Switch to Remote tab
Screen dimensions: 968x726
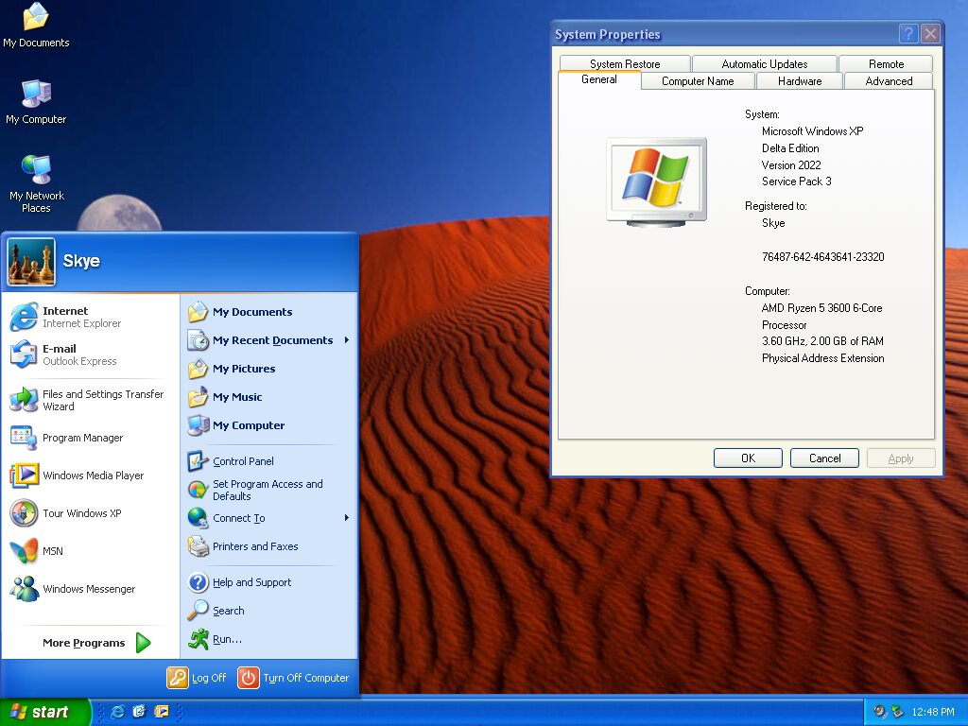(x=886, y=63)
